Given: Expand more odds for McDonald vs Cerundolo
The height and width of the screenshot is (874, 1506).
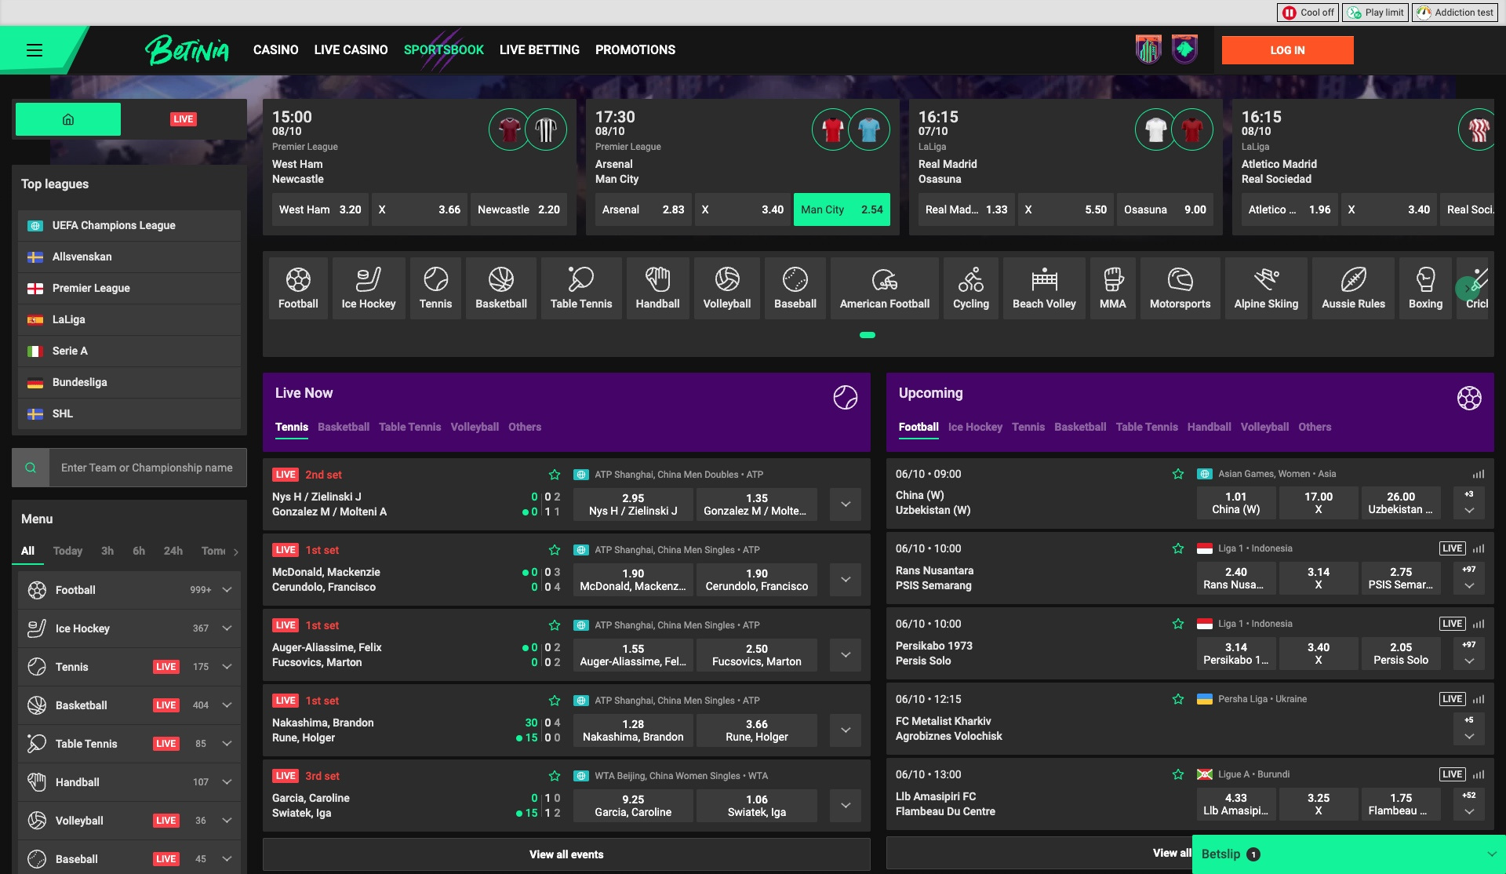Looking at the screenshot, I should [x=845, y=580].
